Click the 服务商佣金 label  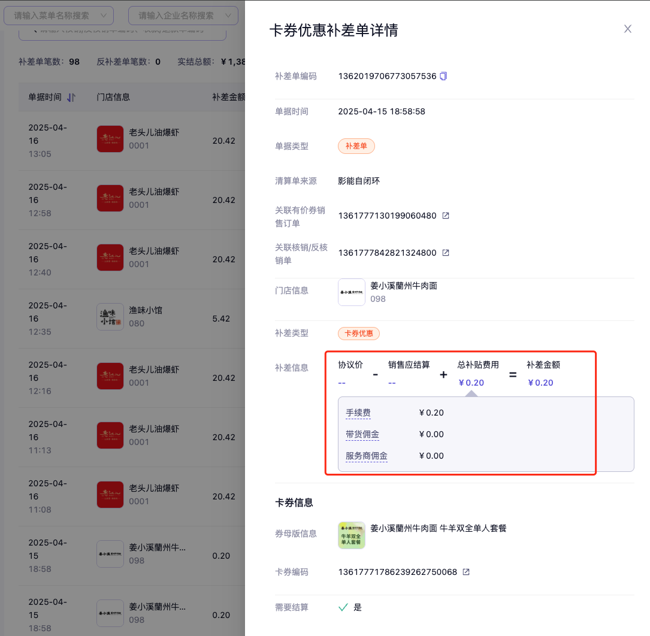[x=367, y=456]
